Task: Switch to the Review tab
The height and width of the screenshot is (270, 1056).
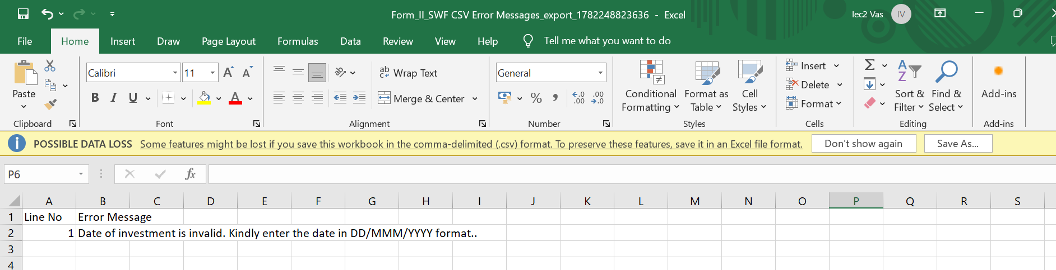Action: tap(398, 41)
